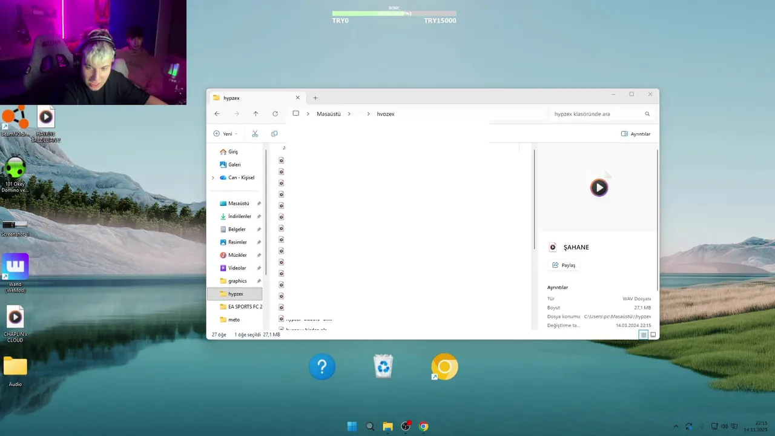
Task: Click the Paylaş share button
Action: click(564, 265)
